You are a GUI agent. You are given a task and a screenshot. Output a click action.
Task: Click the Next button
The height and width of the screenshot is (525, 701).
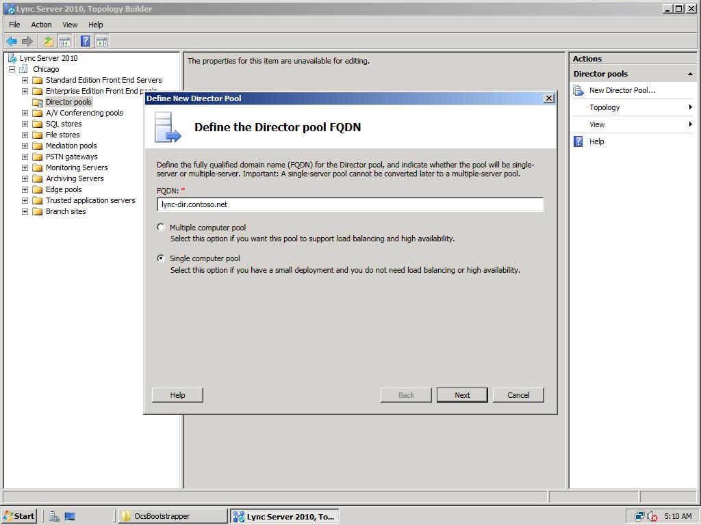click(461, 395)
